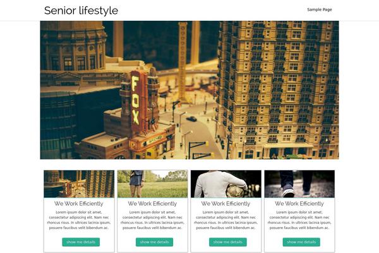379x253 pixels.
Task: Select We Work Efficiently heading under sneakers photo
Action: [x=299, y=204]
